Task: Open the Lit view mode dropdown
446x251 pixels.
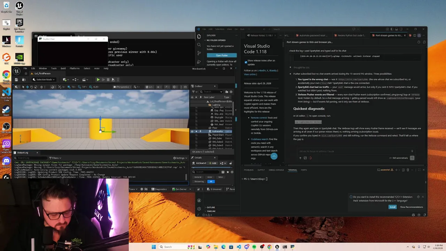Action: (x=149, y=87)
